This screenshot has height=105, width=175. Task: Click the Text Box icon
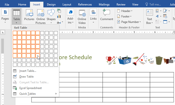coord(150,13)
